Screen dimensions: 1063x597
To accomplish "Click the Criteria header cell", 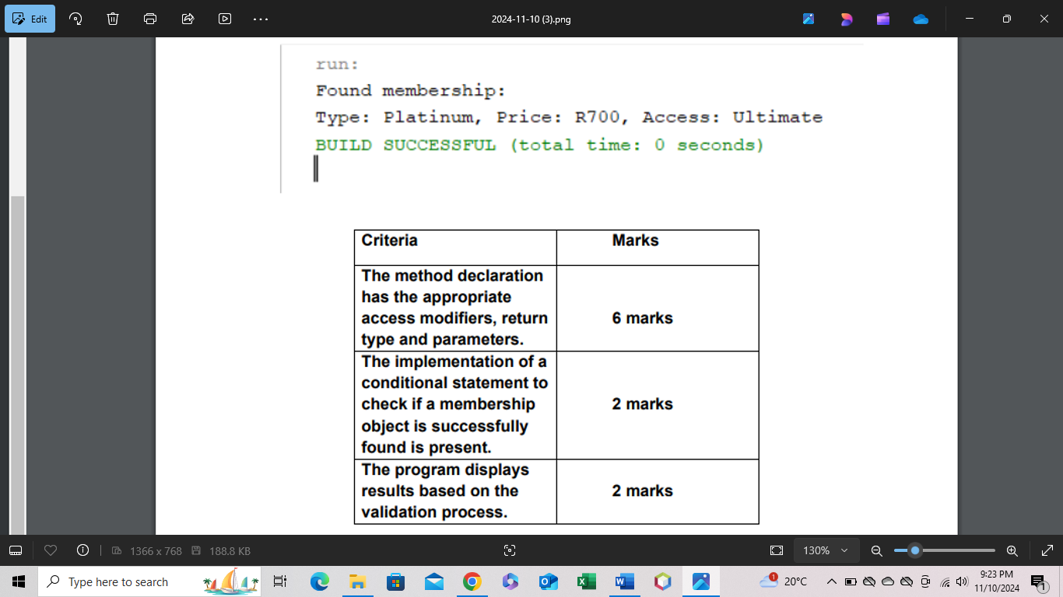I will 455,247.
